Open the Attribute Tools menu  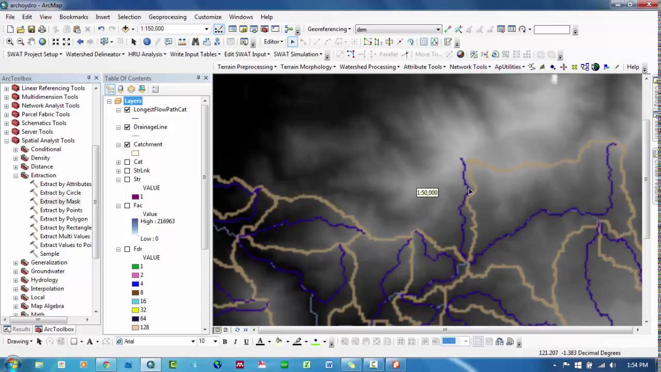[x=425, y=67]
